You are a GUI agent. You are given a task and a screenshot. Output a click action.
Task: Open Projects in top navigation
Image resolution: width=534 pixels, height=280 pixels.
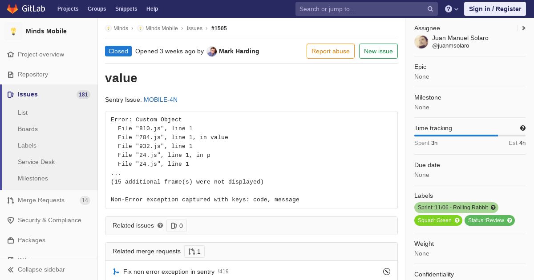click(68, 9)
